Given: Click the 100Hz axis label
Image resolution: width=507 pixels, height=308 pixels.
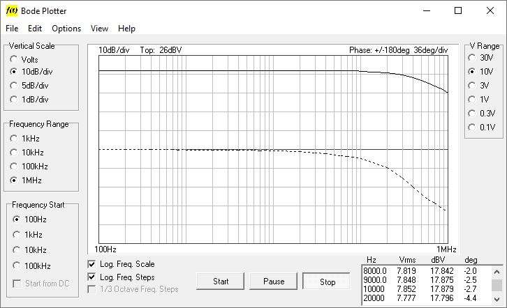Looking at the screenshot, I should [x=105, y=249].
